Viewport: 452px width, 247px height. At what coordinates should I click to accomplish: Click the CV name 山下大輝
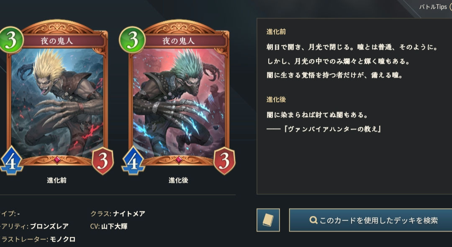(114, 226)
